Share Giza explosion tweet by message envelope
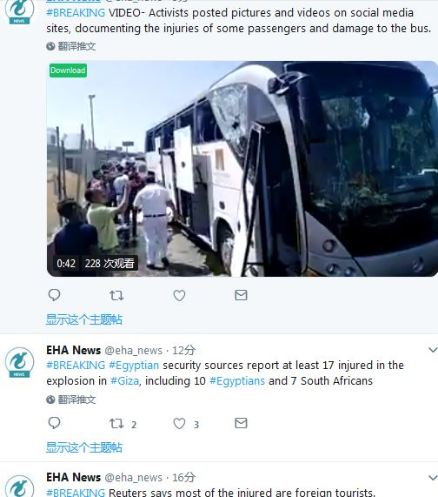 pyautogui.click(x=241, y=423)
